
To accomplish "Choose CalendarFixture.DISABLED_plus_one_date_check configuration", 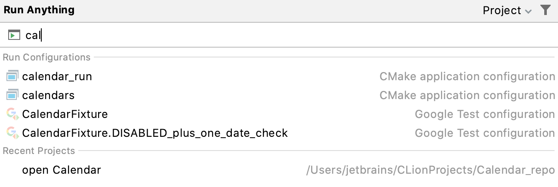I will 155,133.
